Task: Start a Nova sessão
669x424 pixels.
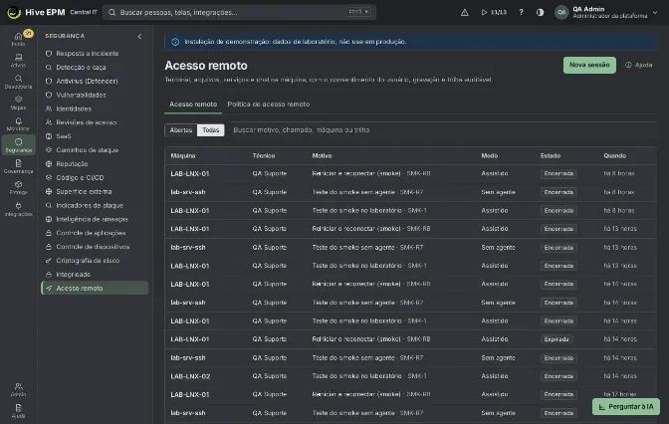Action: pyautogui.click(x=589, y=65)
